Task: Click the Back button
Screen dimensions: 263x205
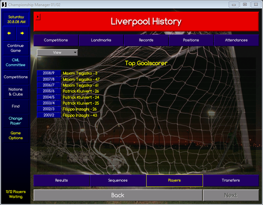Action: point(118,195)
